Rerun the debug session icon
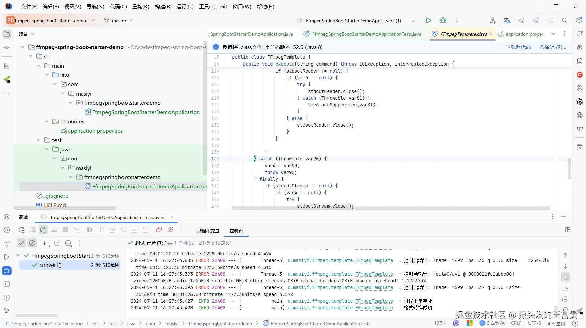This screenshot has width=586, height=328. pyautogui.click(x=22, y=230)
